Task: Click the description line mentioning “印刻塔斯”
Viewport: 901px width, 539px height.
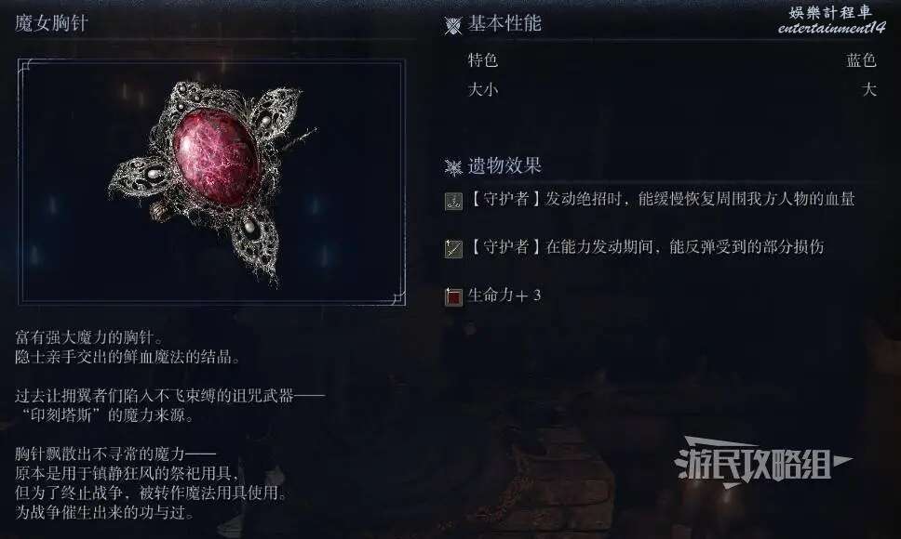Action: tap(104, 415)
